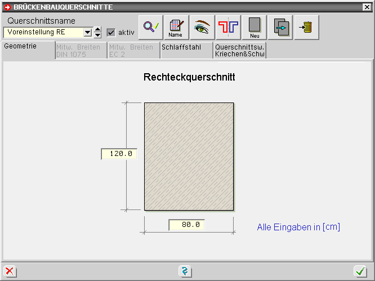Click the copy/duplicate cross-section icon
This screenshot has height=281, width=375.
[x=280, y=27]
